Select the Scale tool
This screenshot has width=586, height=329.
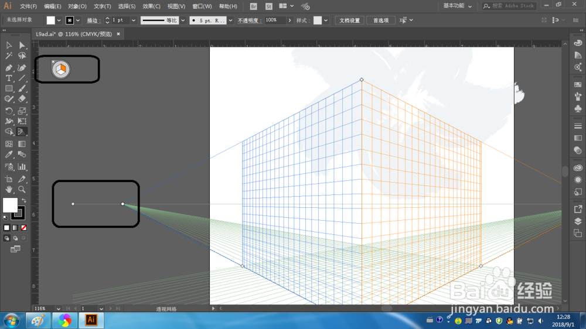point(22,111)
